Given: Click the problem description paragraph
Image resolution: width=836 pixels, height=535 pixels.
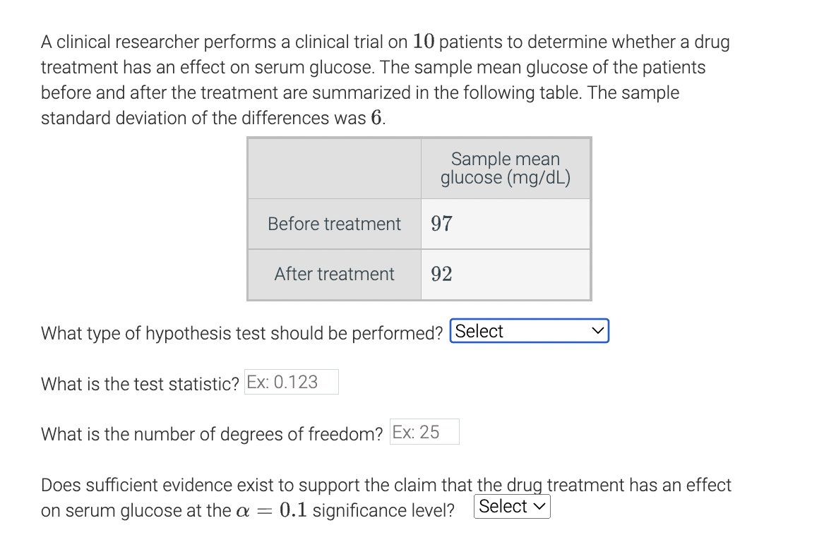Looking at the screenshot, I should pyautogui.click(x=385, y=79).
